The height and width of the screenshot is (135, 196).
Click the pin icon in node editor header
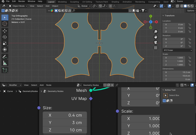(117, 85)
